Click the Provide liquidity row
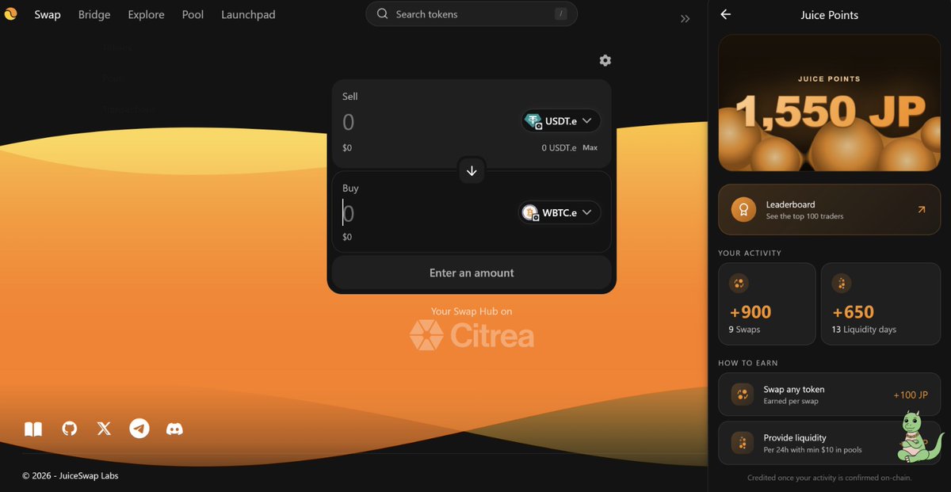The height and width of the screenshot is (492, 951). point(830,443)
